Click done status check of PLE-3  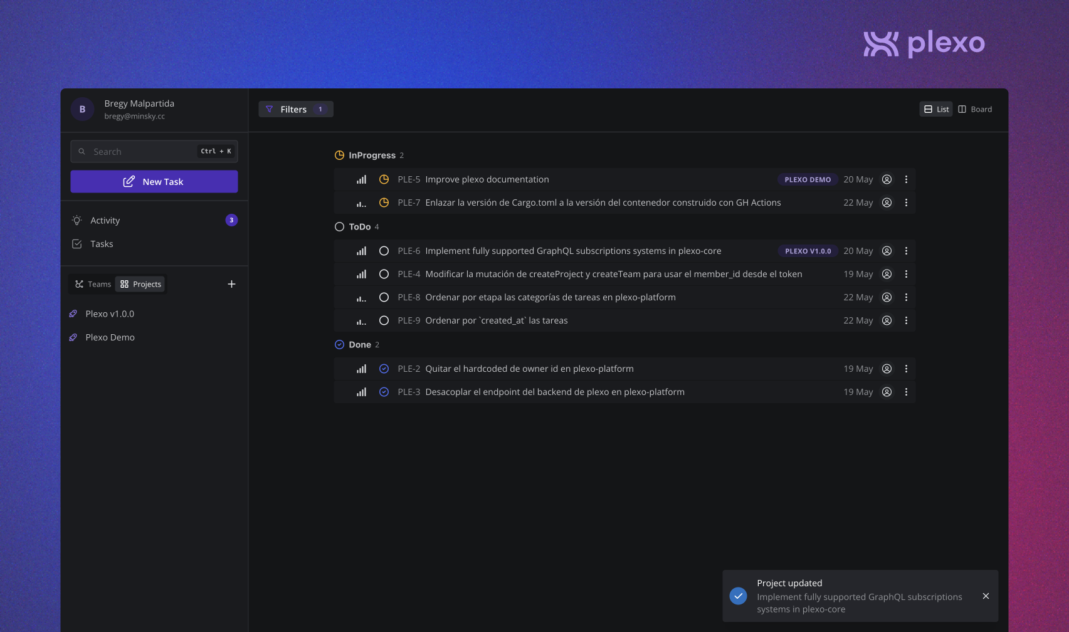coord(384,392)
